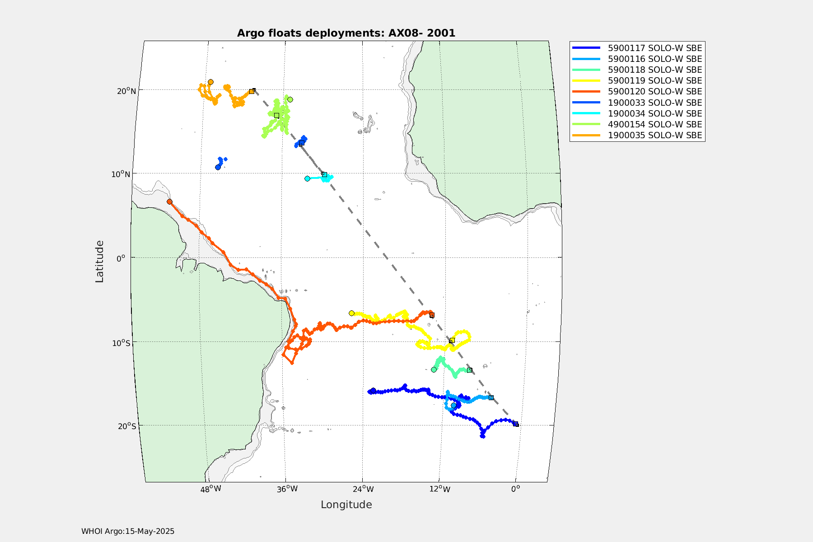Viewport: 813px width, 542px height.
Task: Click the 48°W longitude tick label
Action: point(211,489)
